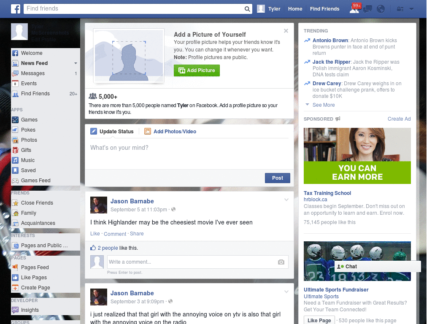Click camera icon in comment box
Image resolution: width=432 pixels, height=324 pixels.
(x=281, y=262)
